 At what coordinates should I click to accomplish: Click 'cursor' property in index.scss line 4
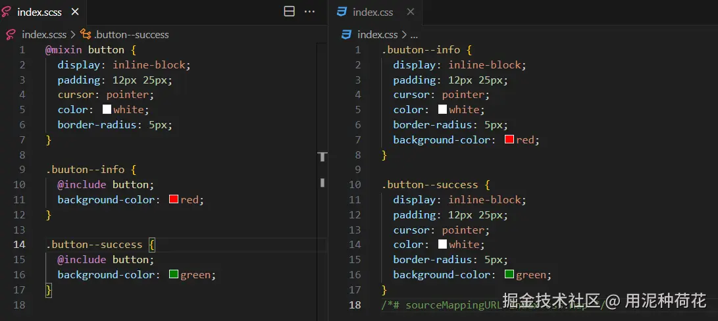point(76,95)
